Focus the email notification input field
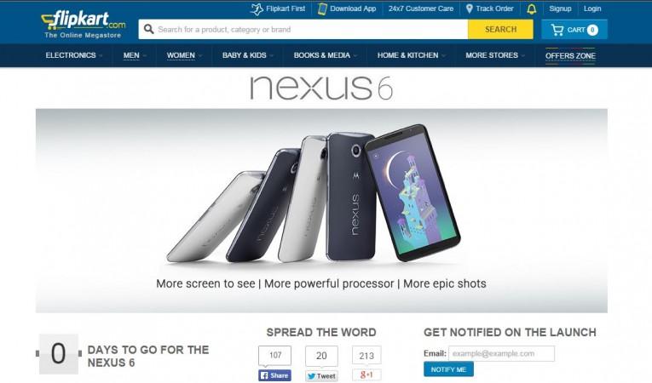Image resolution: width=652 pixels, height=383 pixels. tap(501, 353)
